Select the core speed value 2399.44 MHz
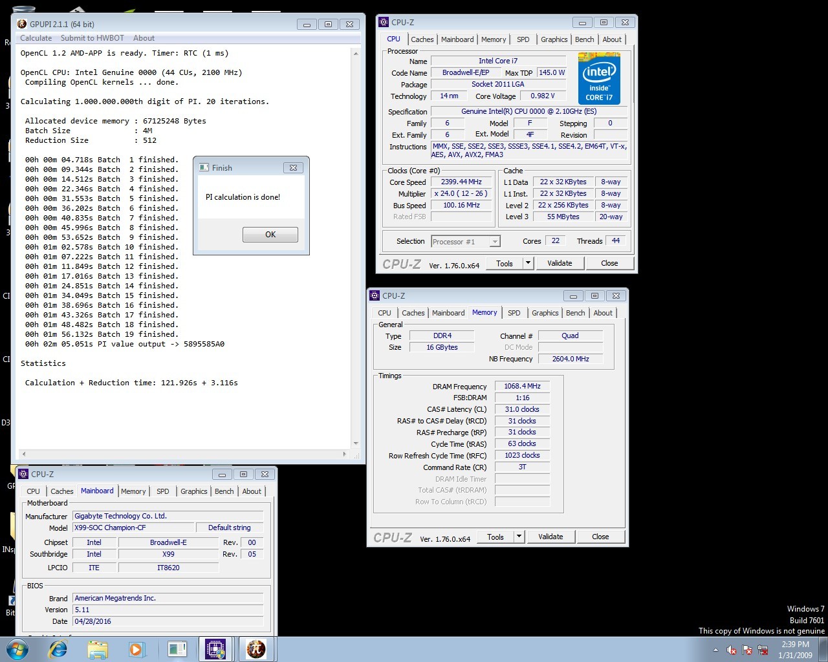Image resolution: width=828 pixels, height=662 pixels. 461,182
